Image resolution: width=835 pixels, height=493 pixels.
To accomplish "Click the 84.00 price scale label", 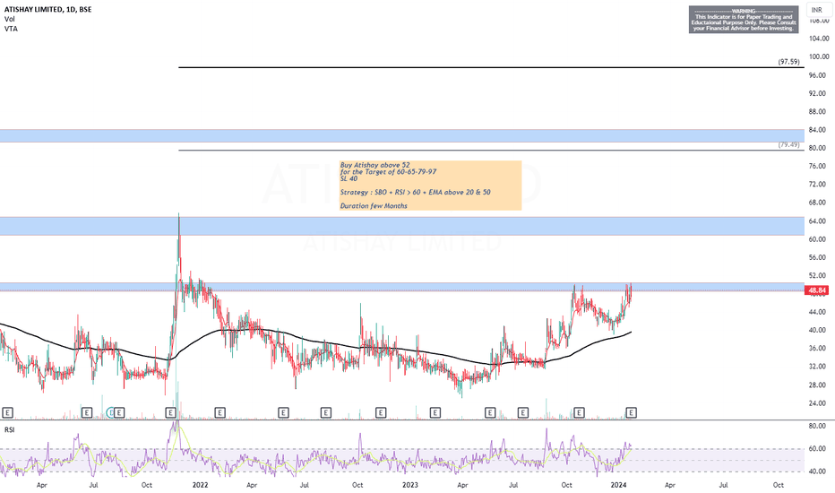I will [x=819, y=129].
